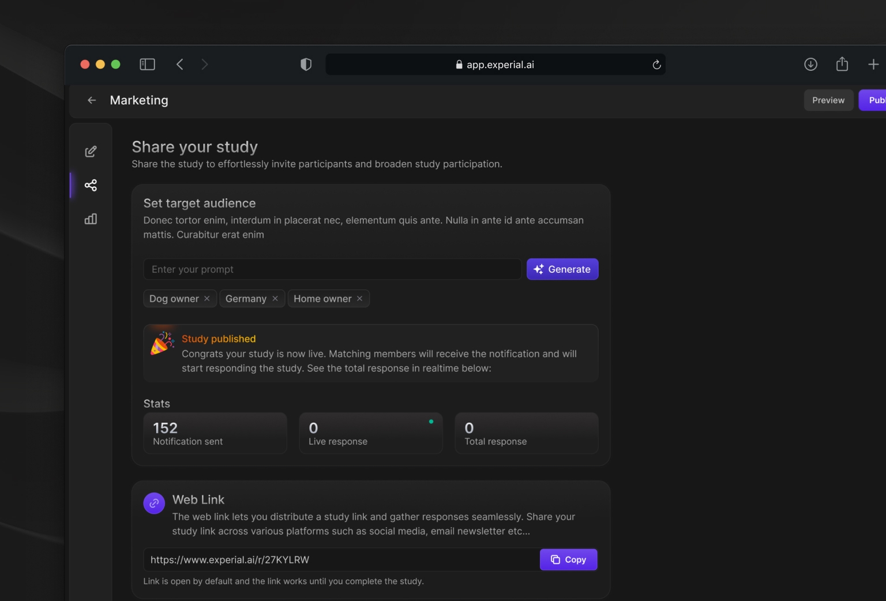Open the share panel icon in sidebar
This screenshot has height=601, width=886.
[x=91, y=185]
